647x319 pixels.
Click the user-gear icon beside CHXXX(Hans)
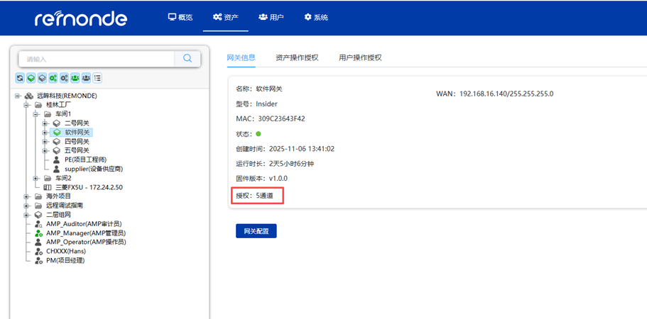click(38, 251)
